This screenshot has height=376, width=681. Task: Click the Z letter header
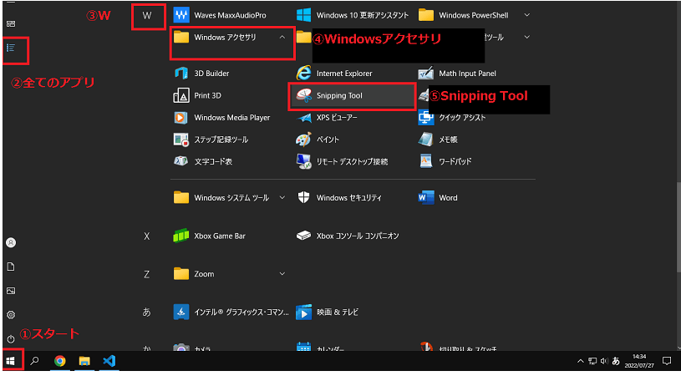click(x=147, y=274)
